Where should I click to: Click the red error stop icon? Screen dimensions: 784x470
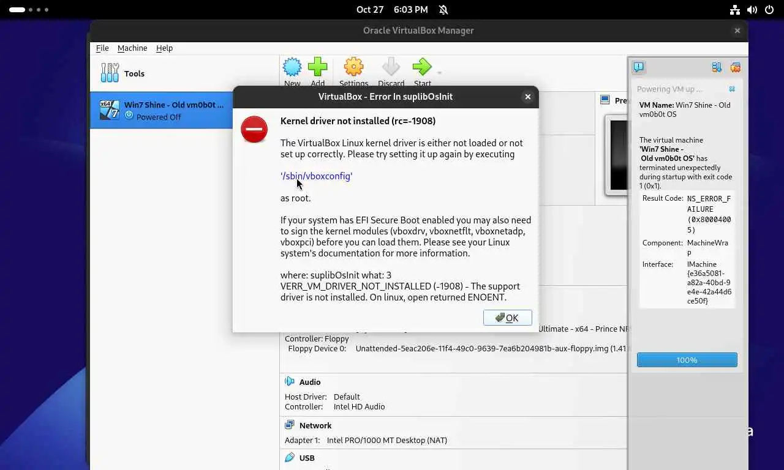[x=254, y=129]
